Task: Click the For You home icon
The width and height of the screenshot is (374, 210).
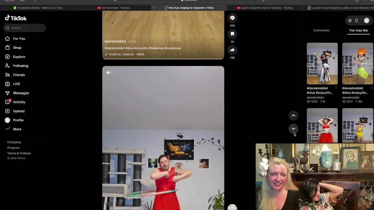Action: point(7,38)
